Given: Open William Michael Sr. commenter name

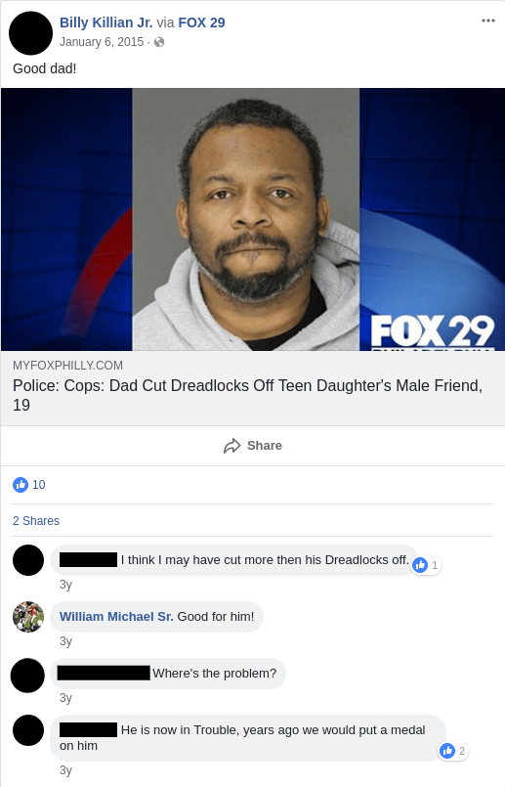Looking at the screenshot, I should coord(116,617).
